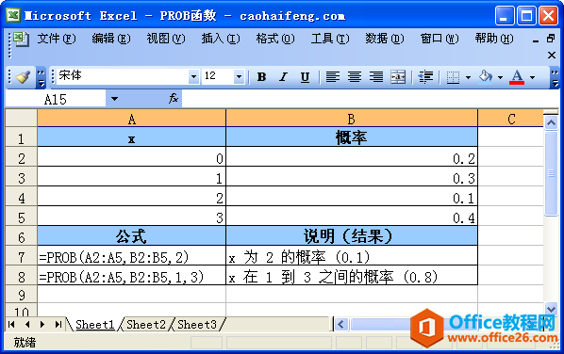Toggle Underline formatting

click(x=305, y=77)
